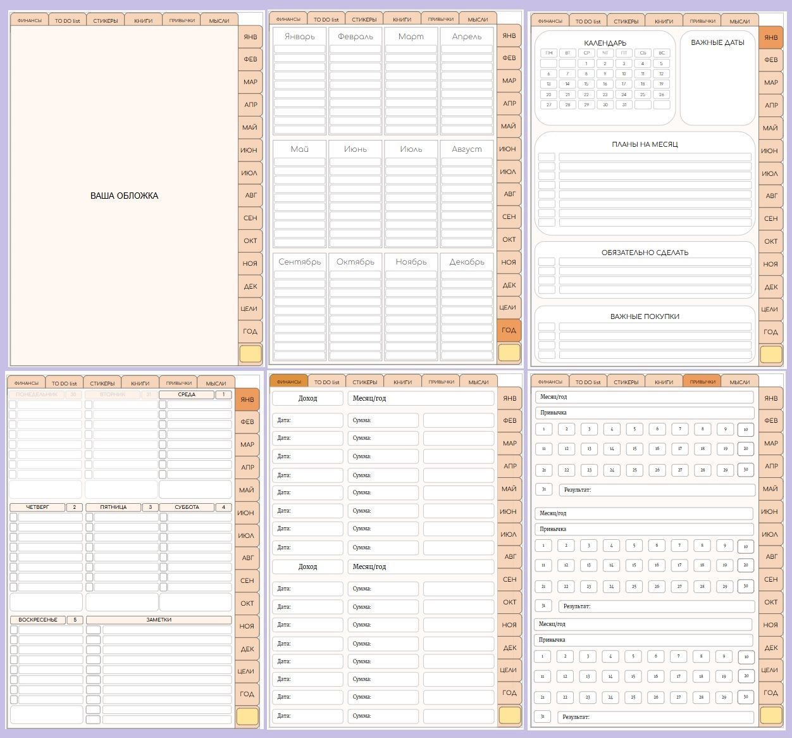Check the first task box under ПЯТНИЦА

[x=89, y=517]
